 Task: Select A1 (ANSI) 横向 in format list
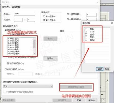click(x=14, y=54)
